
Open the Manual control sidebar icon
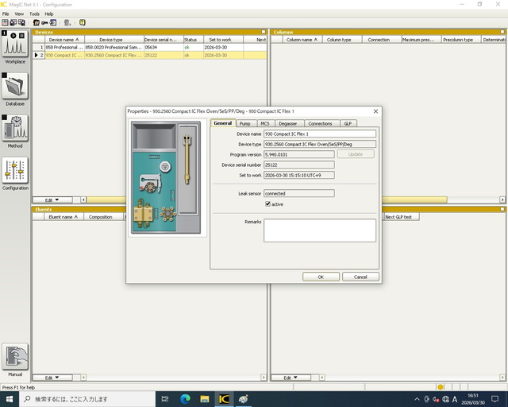[x=14, y=358]
